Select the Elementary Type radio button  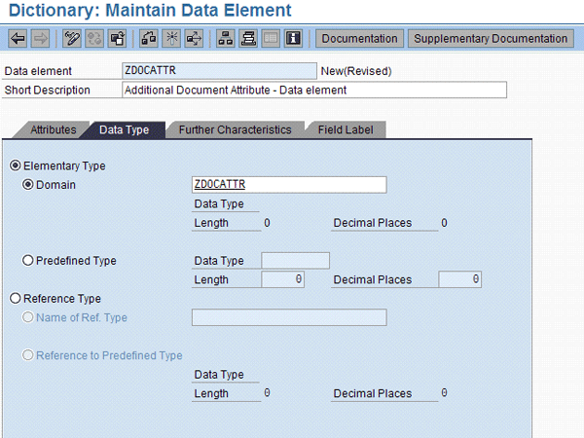[x=15, y=166]
